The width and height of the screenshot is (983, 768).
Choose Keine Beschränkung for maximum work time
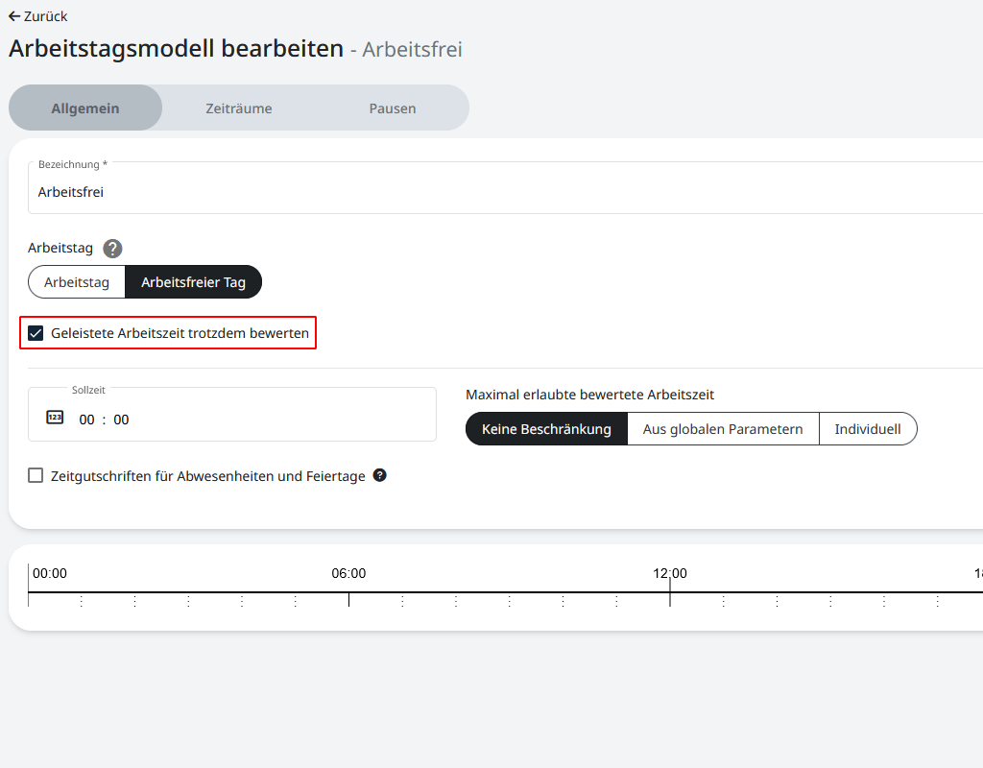point(546,429)
